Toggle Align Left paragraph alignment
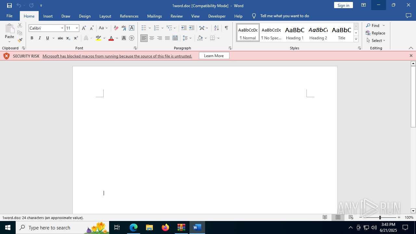 pos(144,38)
